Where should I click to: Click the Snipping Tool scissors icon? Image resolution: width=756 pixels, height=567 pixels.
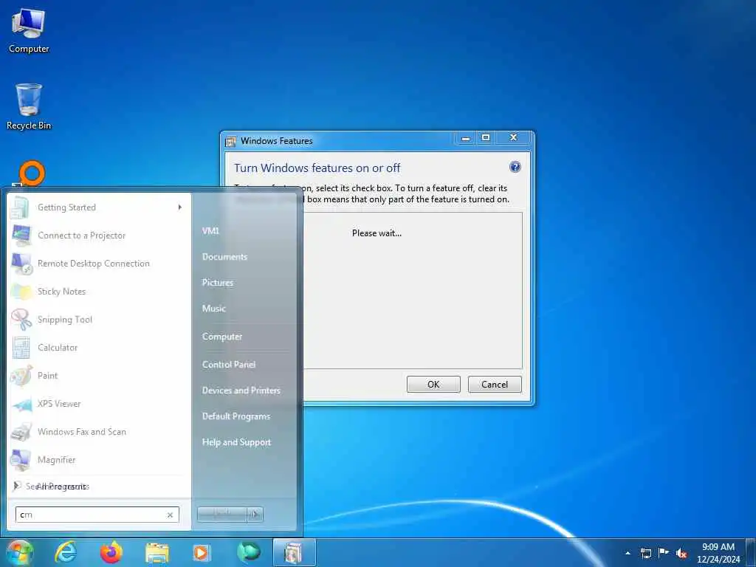21,319
